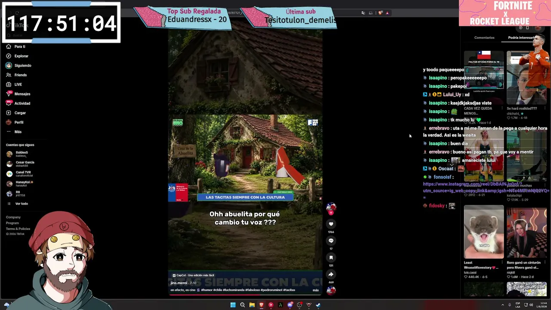Open the taskbar Search icon
The image size is (551, 310).
click(242, 305)
